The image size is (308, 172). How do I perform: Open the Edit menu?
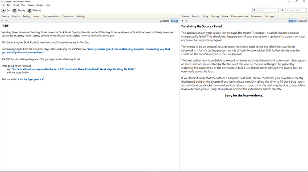click(8, 5)
